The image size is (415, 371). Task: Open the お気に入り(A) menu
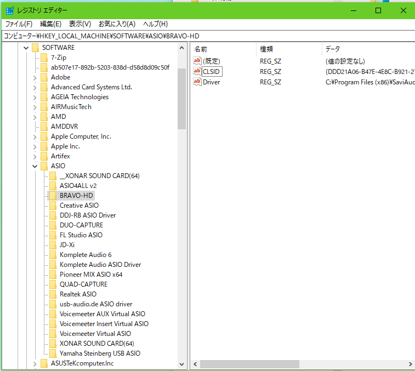click(117, 24)
